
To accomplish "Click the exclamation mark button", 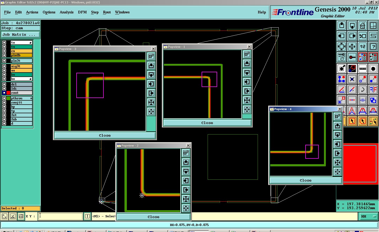I will 87,216.
